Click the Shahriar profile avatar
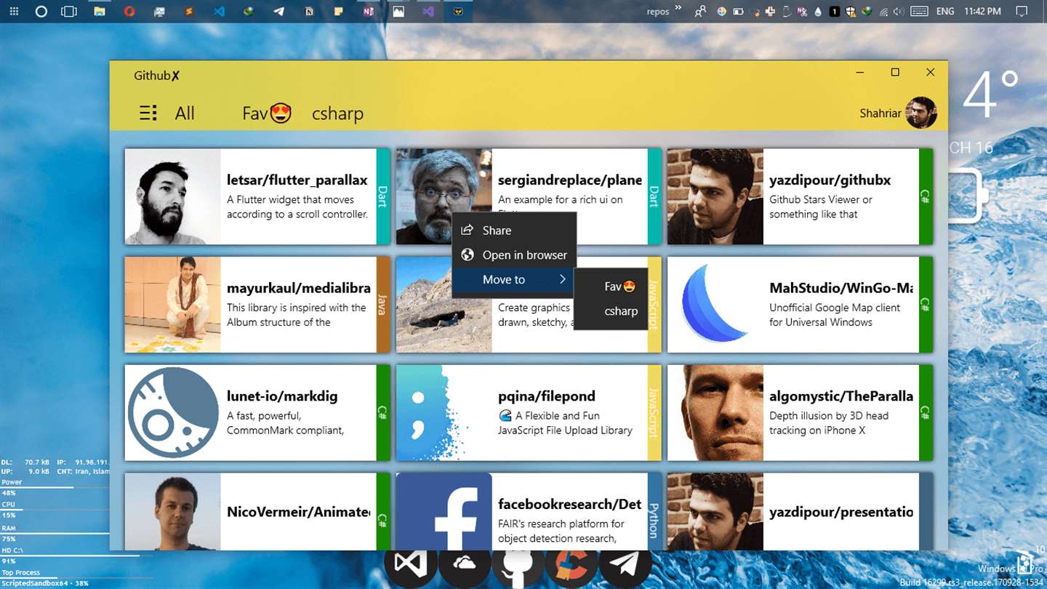Viewport: 1047px width, 589px height. pos(920,113)
